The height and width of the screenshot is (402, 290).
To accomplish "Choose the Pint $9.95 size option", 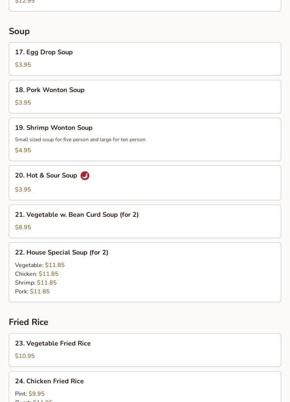I will (x=30, y=394).
